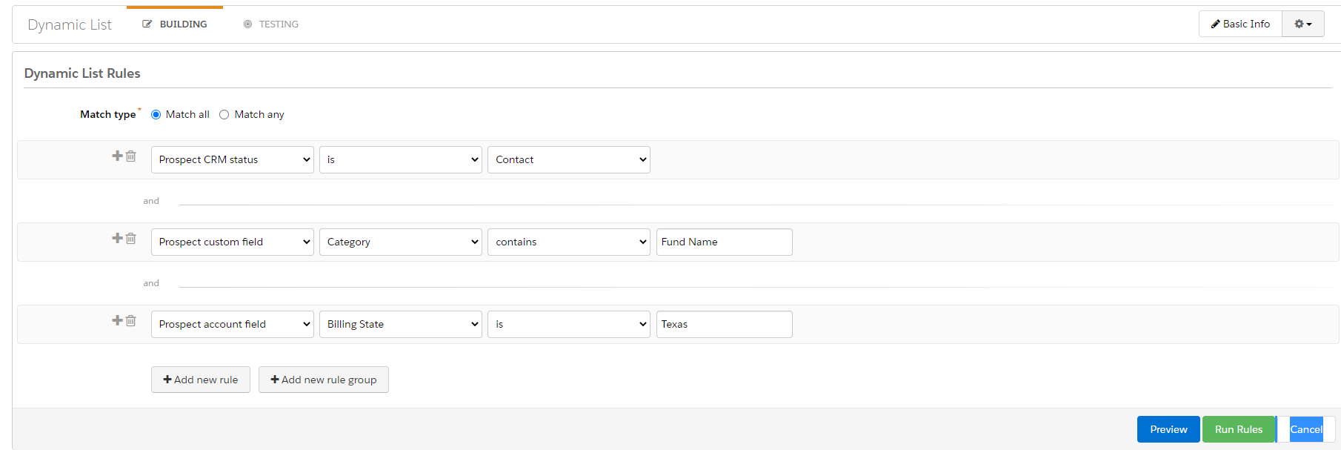The height and width of the screenshot is (450, 1341).
Task: Expand the contains operator dropdown
Action: 568,242
